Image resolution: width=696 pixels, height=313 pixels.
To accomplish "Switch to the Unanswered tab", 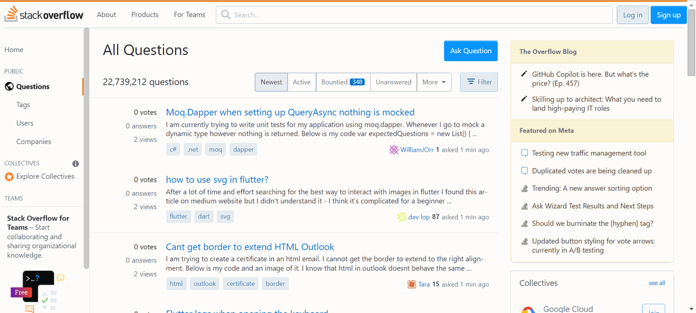I will 393,82.
